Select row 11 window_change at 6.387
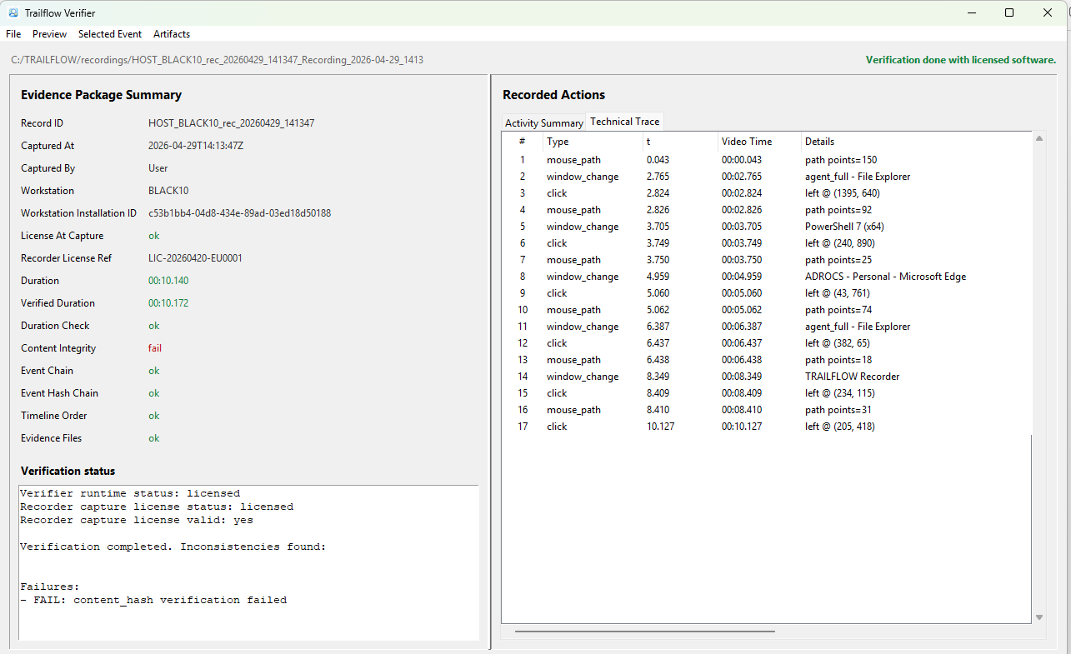Image resolution: width=1071 pixels, height=654 pixels. tap(767, 327)
